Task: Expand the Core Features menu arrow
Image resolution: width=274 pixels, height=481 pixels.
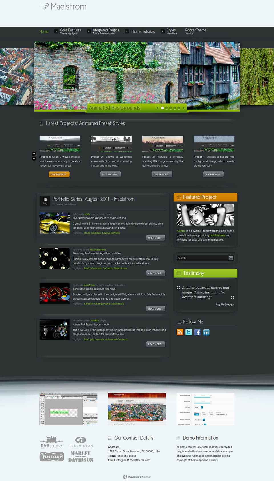Action: pos(56,31)
